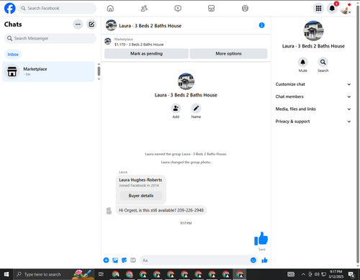Select the Inbox filter tab

(x=13, y=54)
